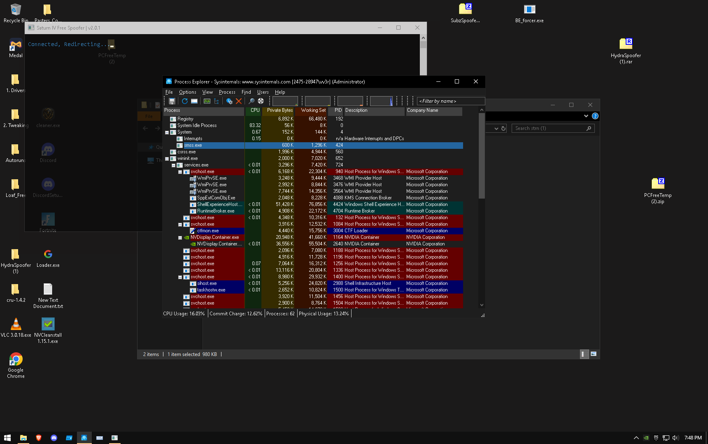Open the Find menu
Screen dimensions: 708x444
(x=246, y=92)
